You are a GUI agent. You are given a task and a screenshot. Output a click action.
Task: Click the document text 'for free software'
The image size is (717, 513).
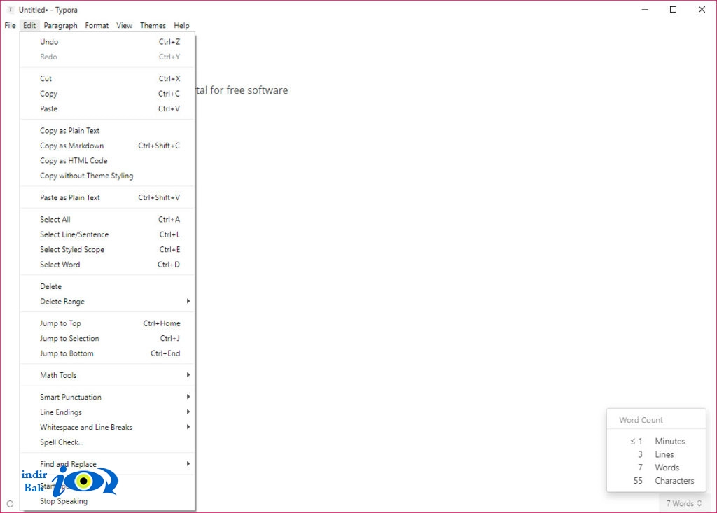point(249,90)
